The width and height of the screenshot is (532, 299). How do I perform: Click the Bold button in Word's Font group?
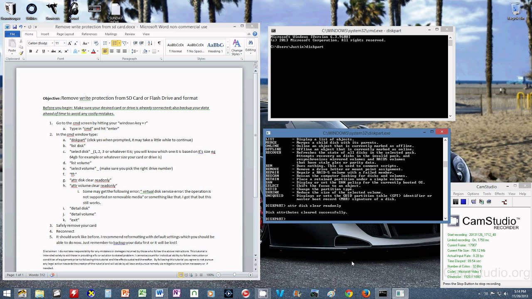(30, 51)
